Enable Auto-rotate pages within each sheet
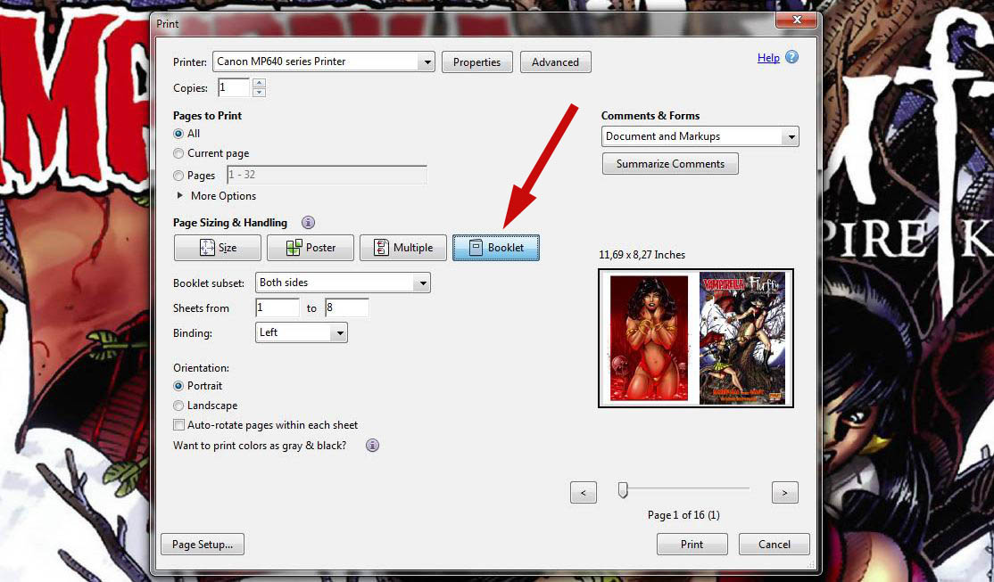 [x=179, y=425]
